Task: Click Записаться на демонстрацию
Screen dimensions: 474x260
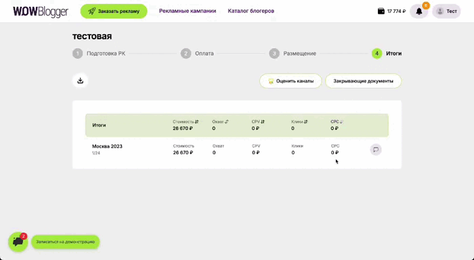Action: [65, 242]
